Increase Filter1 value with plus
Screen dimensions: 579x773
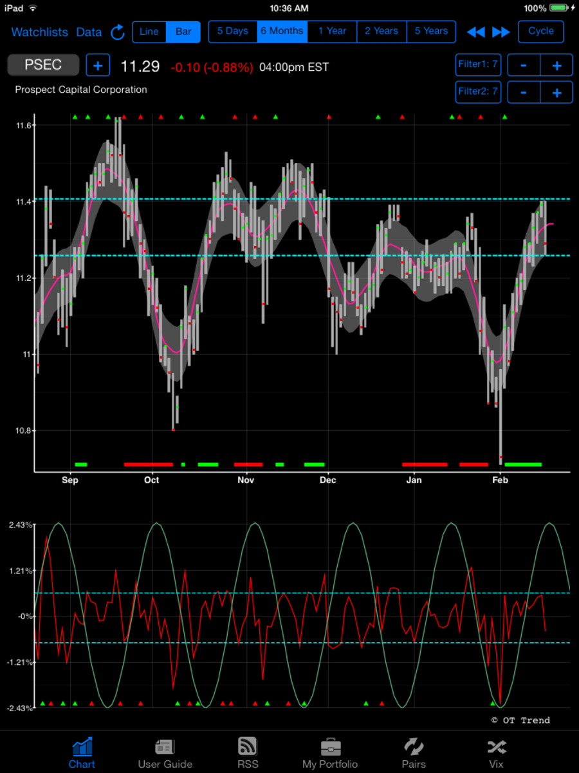coord(556,66)
